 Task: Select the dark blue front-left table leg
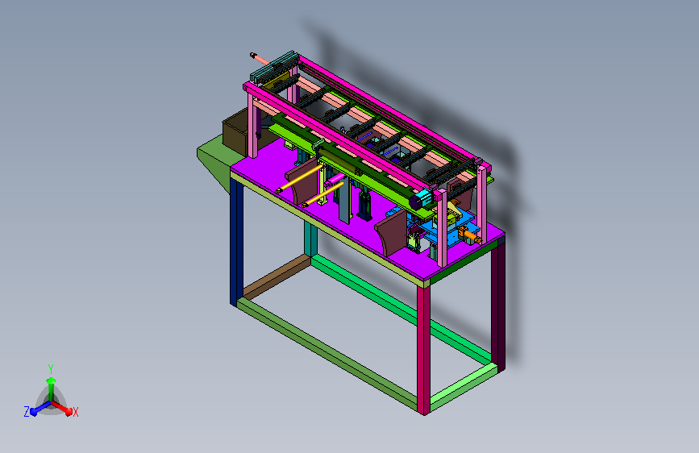click(236, 242)
